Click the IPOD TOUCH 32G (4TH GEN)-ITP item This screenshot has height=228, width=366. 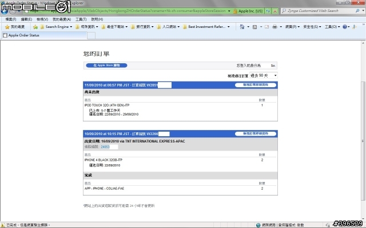[x=107, y=105]
